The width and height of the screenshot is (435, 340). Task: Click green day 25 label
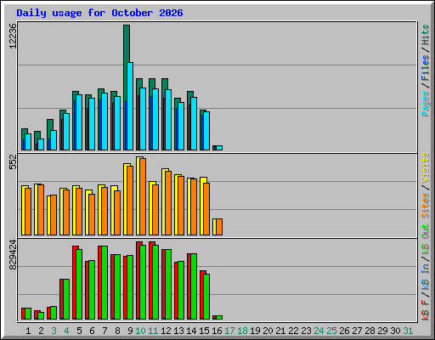pyautogui.click(x=331, y=331)
